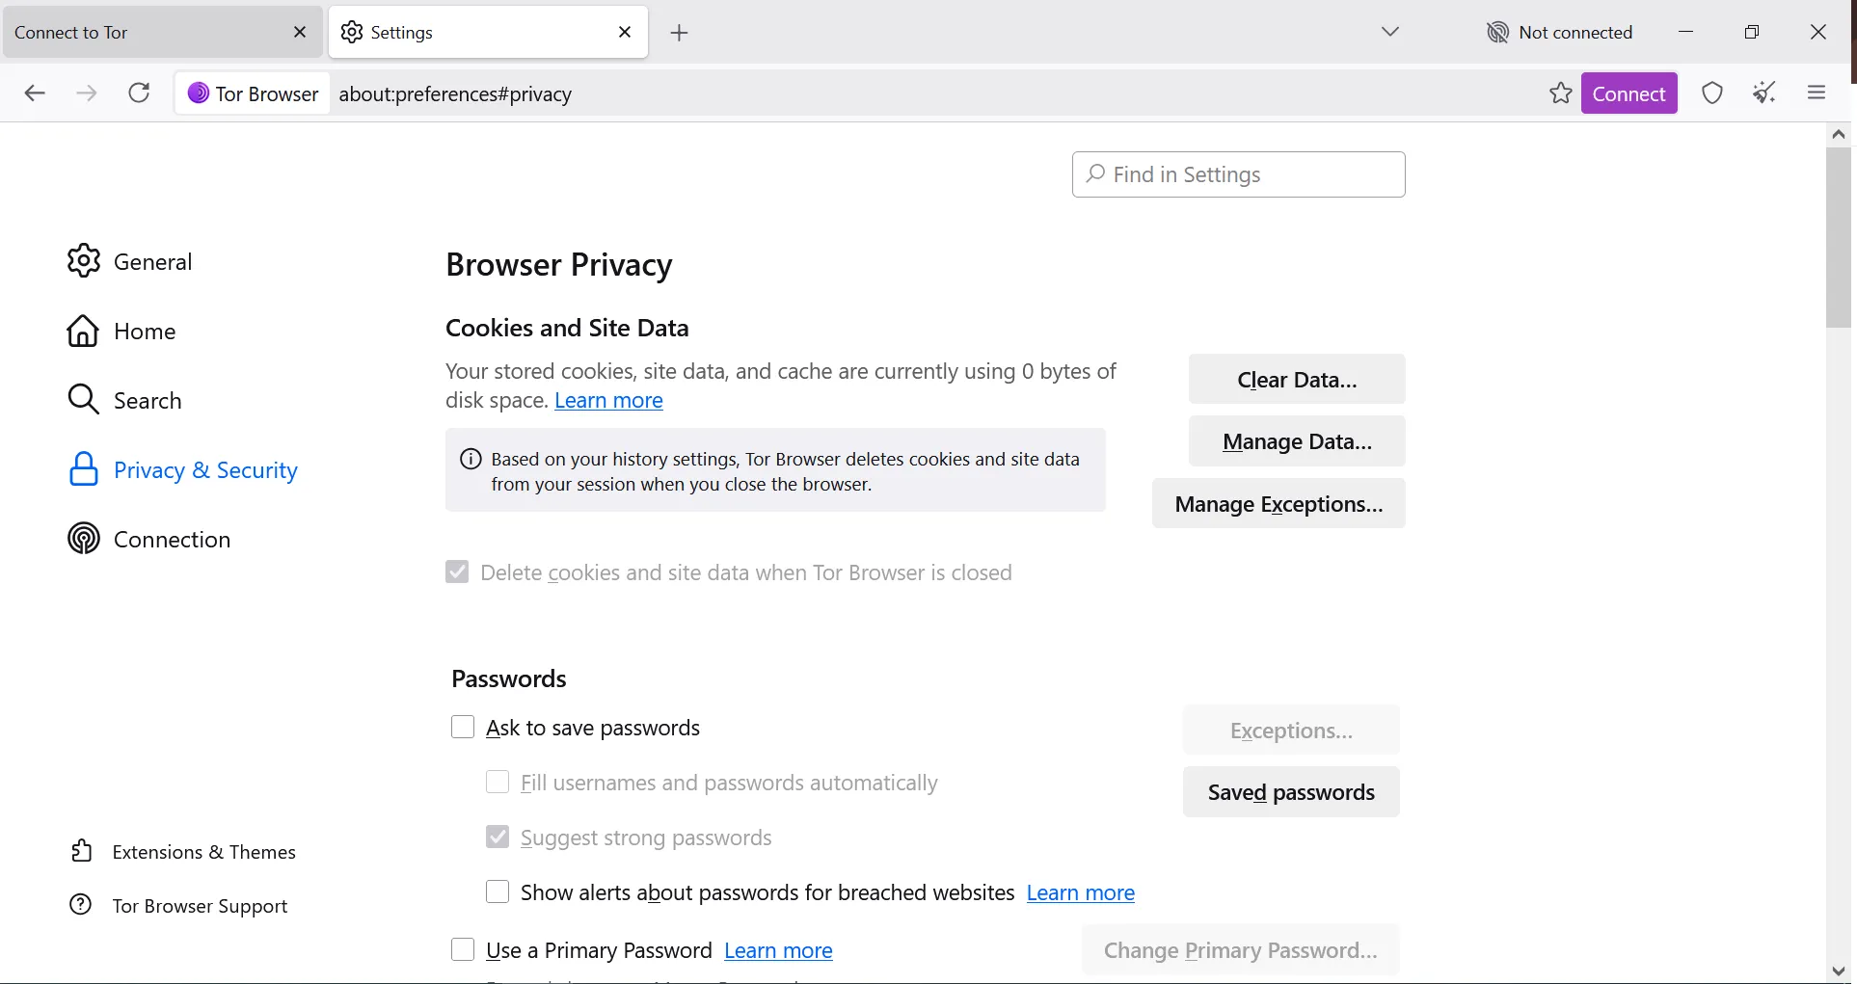Open the Saved passwords list
Viewport: 1857px width, 984px height.
pyautogui.click(x=1291, y=791)
